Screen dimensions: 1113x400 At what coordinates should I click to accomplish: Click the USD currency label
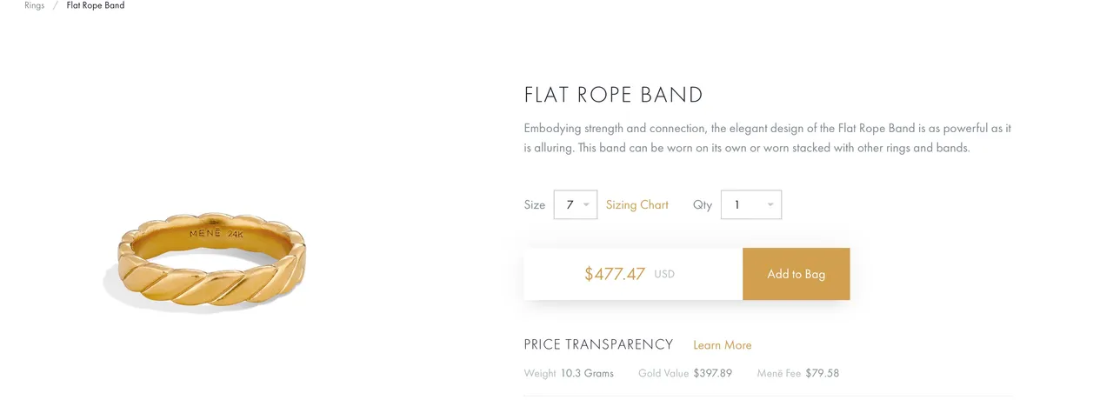(x=664, y=275)
